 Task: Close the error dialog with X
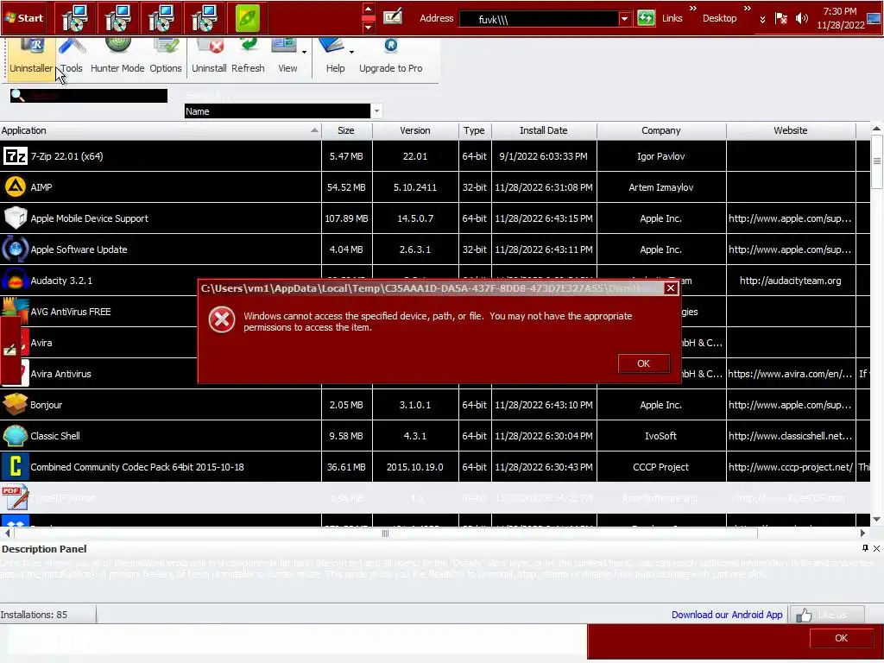pyautogui.click(x=670, y=288)
